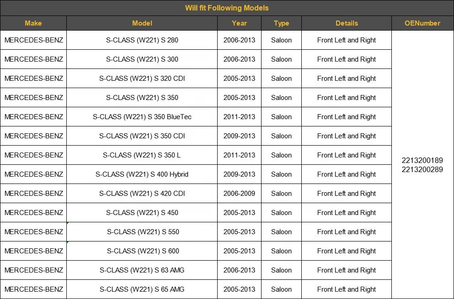Select the 'Will fit Following Models' title
This screenshot has width=454, height=299.
coord(227,8)
